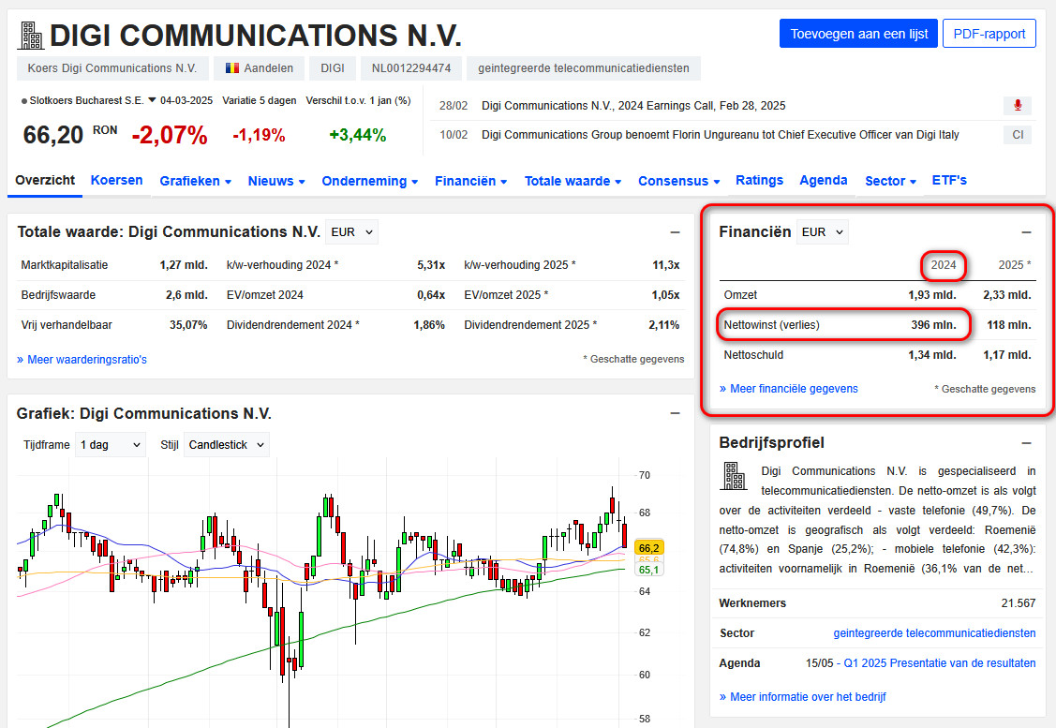1056x728 pixels.
Task: Click the 2025 * column header in Financiën
Action: [x=1014, y=265]
